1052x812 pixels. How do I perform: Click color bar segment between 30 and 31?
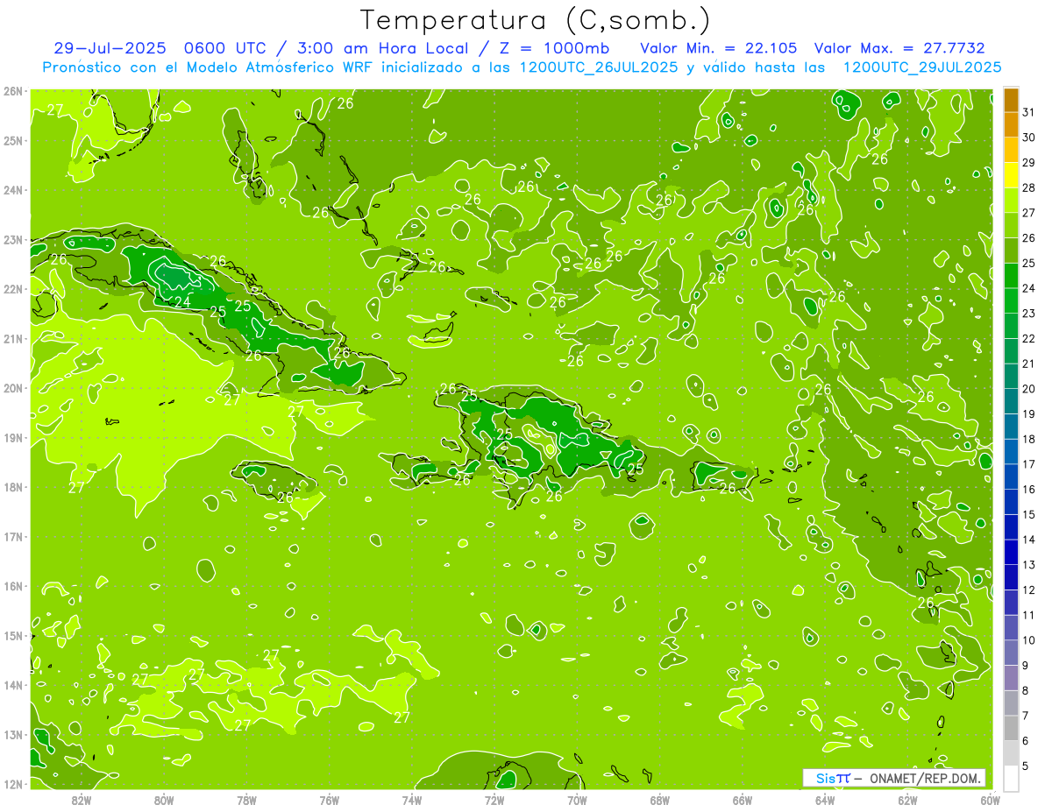(x=1011, y=124)
